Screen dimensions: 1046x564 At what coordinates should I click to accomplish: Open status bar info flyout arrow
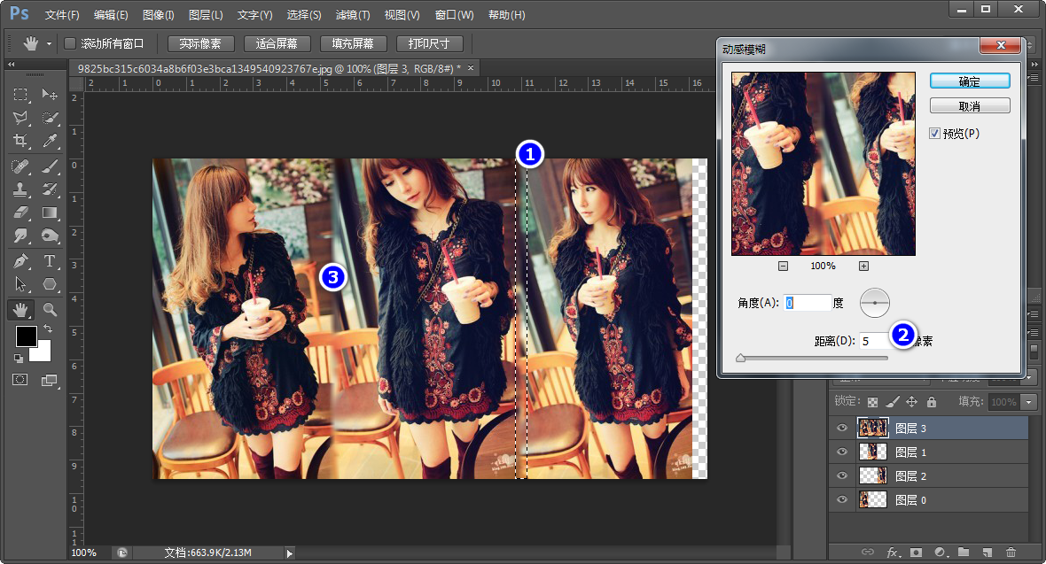coord(290,552)
